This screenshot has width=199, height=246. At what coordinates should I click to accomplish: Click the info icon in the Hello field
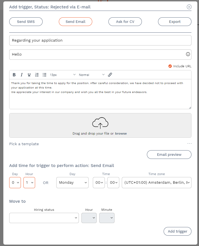[x=188, y=54]
